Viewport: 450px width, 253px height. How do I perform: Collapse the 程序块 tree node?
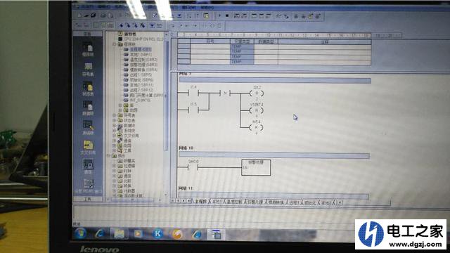click(115, 44)
